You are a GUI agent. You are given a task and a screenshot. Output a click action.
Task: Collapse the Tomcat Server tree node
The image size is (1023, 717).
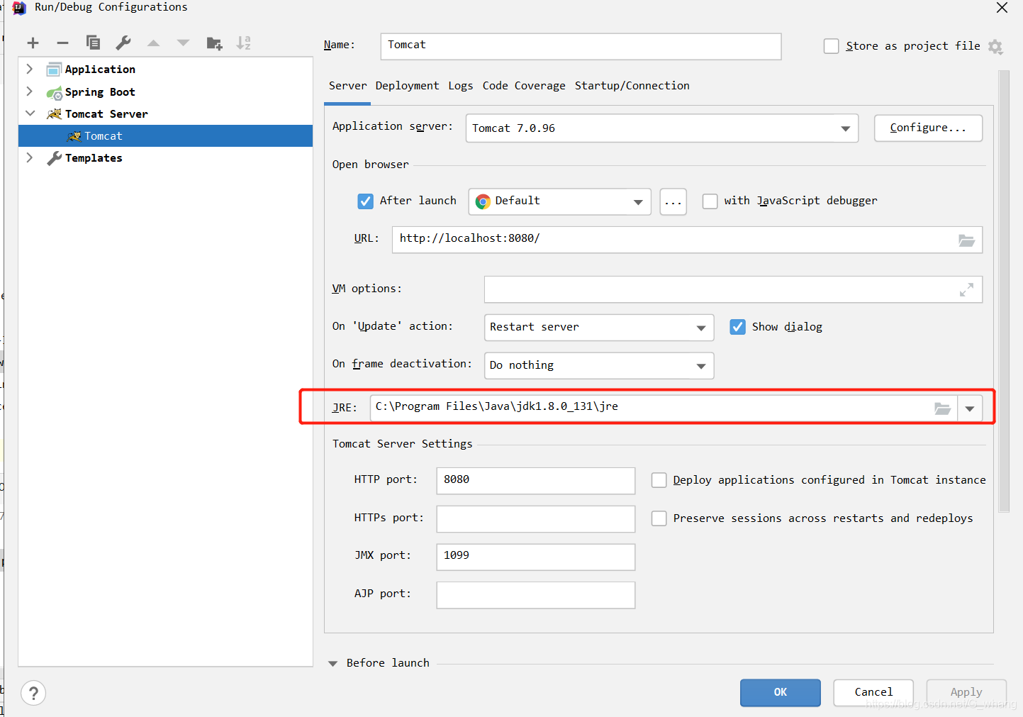30,113
